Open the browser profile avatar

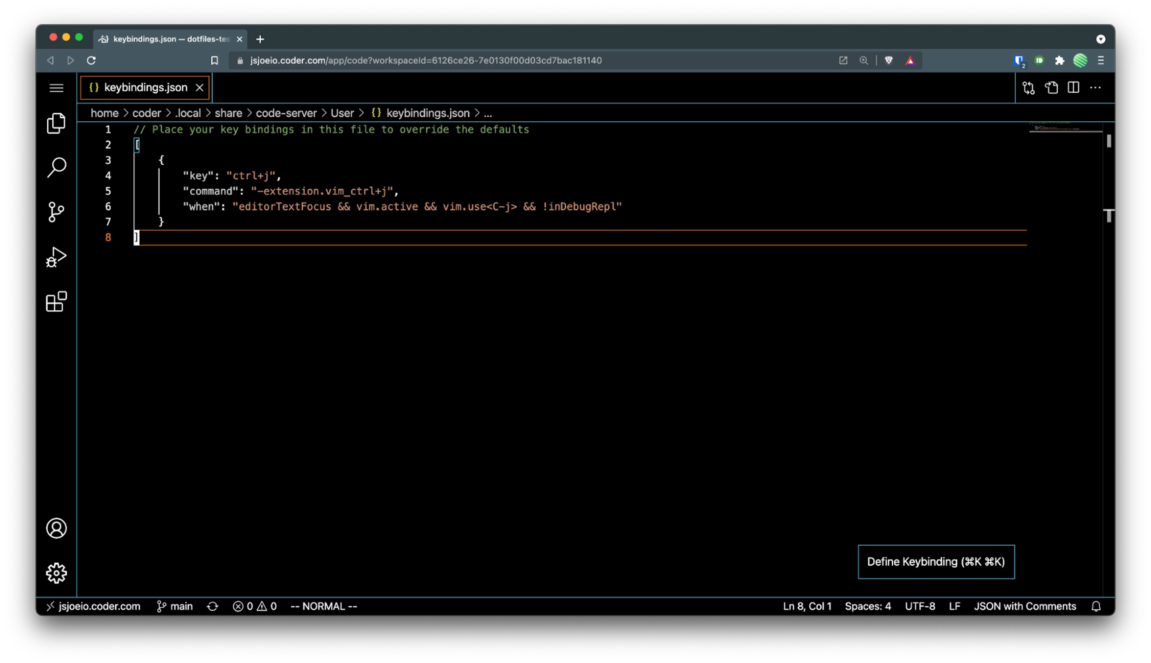1080,60
